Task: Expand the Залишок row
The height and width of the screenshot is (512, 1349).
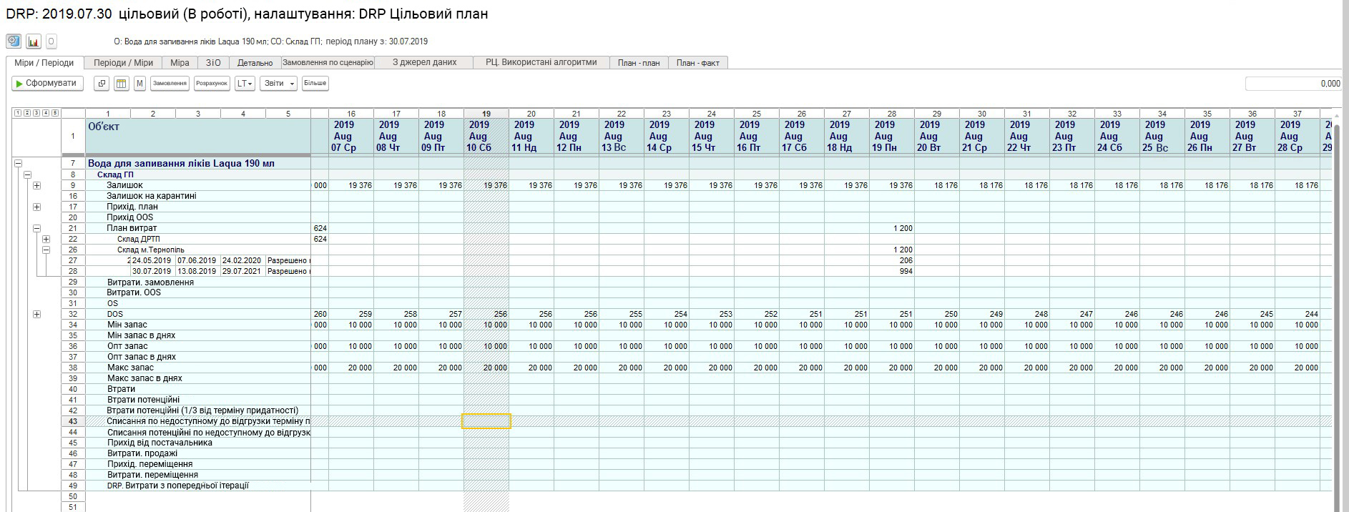Action: pos(37,185)
